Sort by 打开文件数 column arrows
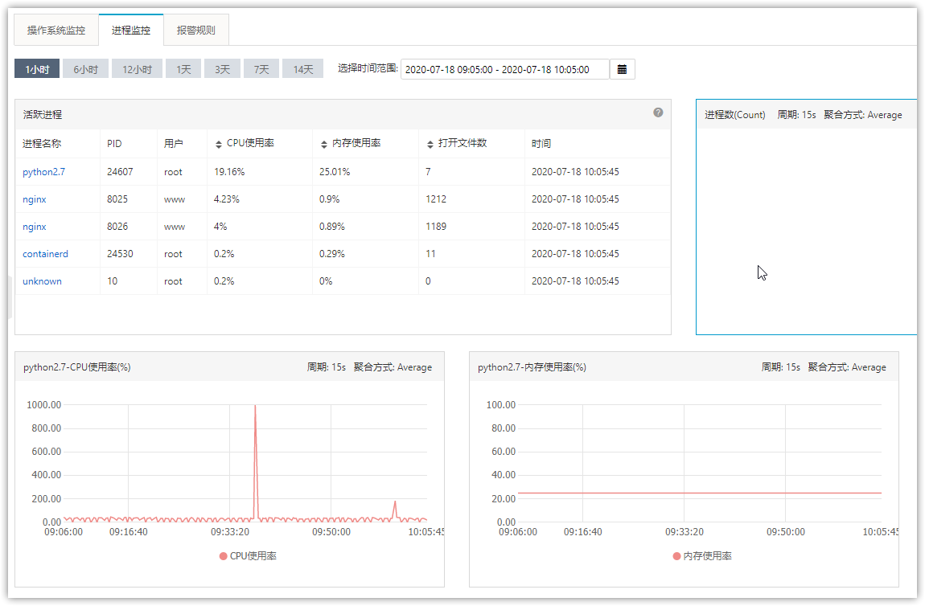This screenshot has width=925, height=606. 431,144
